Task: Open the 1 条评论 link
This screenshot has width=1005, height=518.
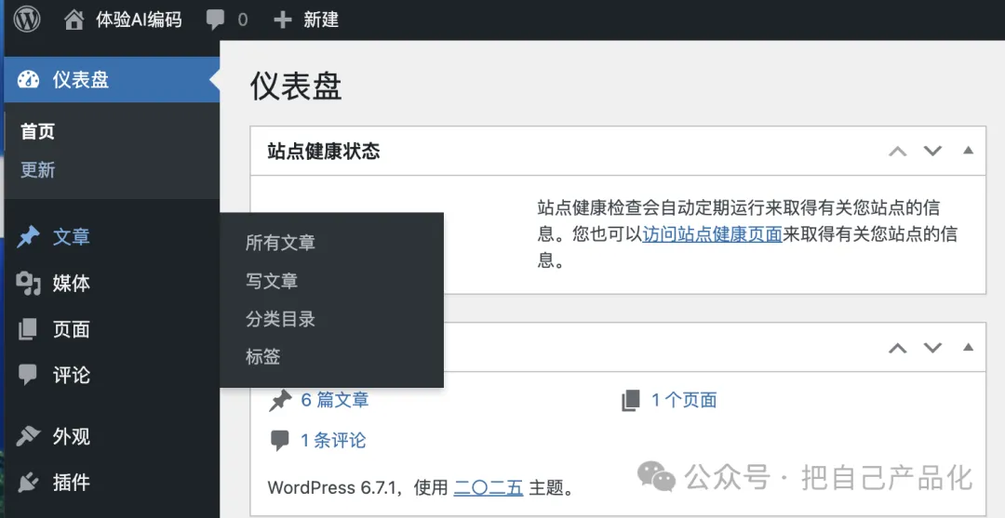Action: [333, 441]
